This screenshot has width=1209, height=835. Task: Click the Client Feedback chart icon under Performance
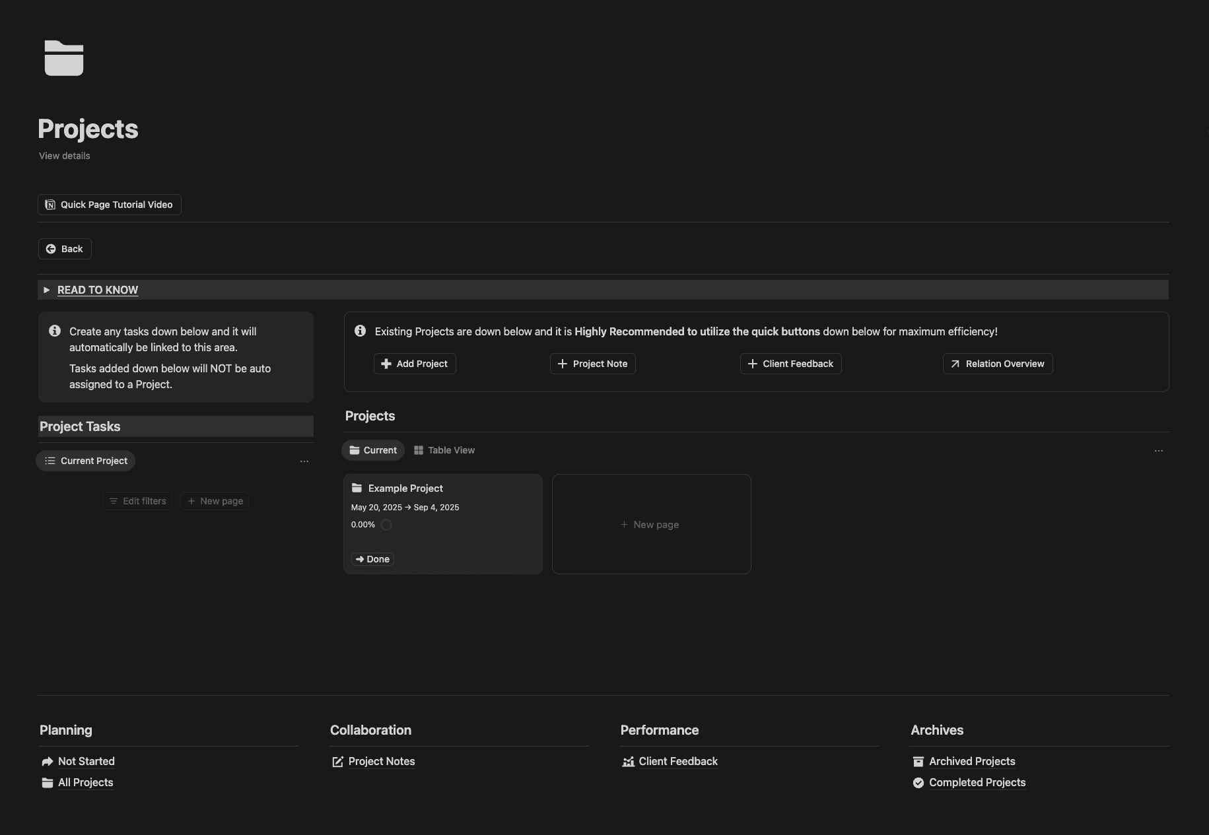tap(628, 762)
